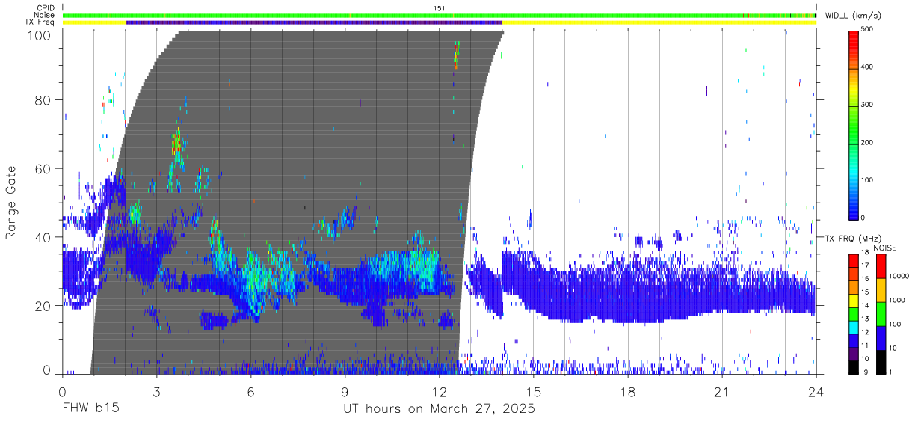Click the 500 tick on the width colorbar
This screenshot has width=918, height=424.
(868, 29)
